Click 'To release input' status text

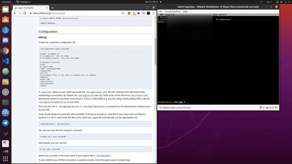[175, 108]
